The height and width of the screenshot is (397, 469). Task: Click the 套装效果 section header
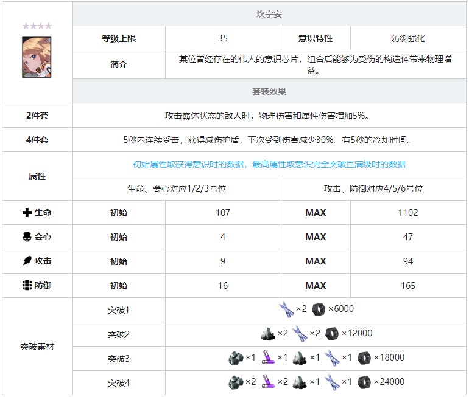click(269, 91)
